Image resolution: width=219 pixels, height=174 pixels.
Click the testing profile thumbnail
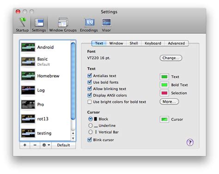(x=28, y=133)
